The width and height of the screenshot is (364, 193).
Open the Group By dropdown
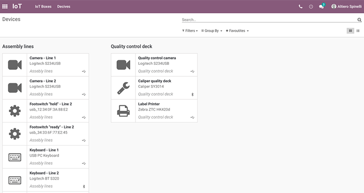point(211,31)
